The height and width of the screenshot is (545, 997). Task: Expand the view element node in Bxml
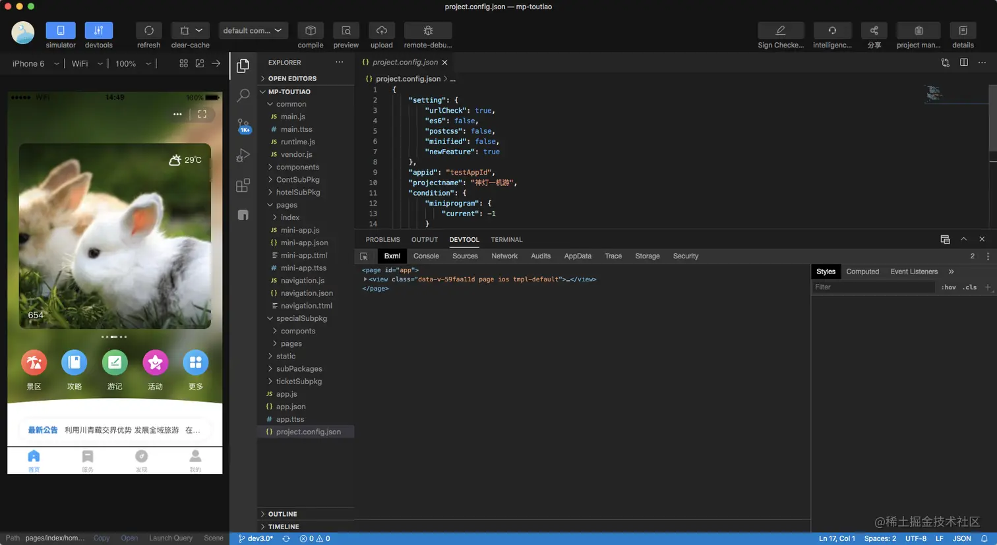[x=365, y=279]
